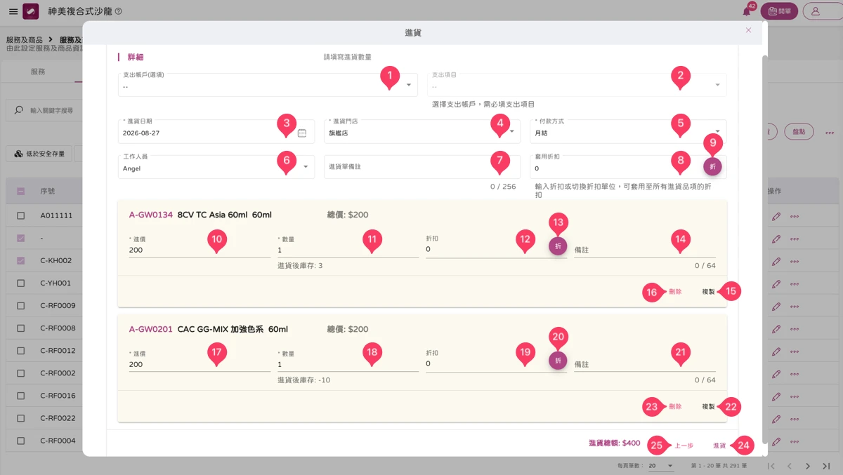This screenshot has width=843, height=475.
Task: Toggle the select-all checkbox in table header
Action: [x=20, y=191]
